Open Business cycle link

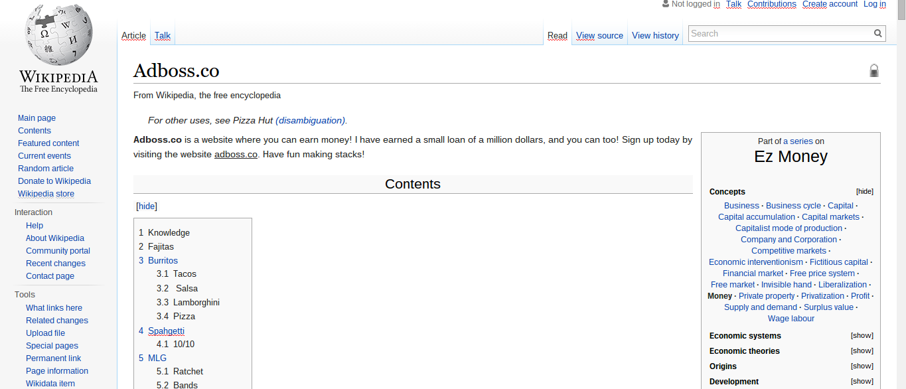click(793, 206)
